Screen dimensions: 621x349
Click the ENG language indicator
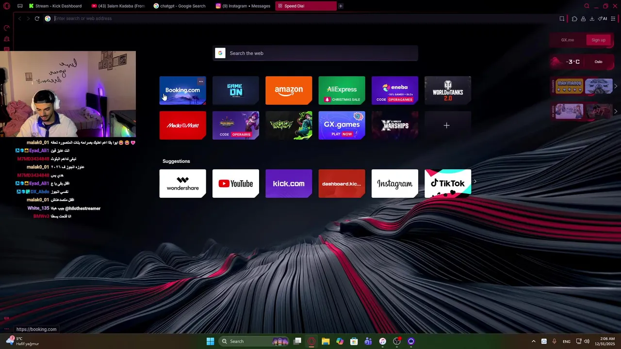click(x=567, y=342)
